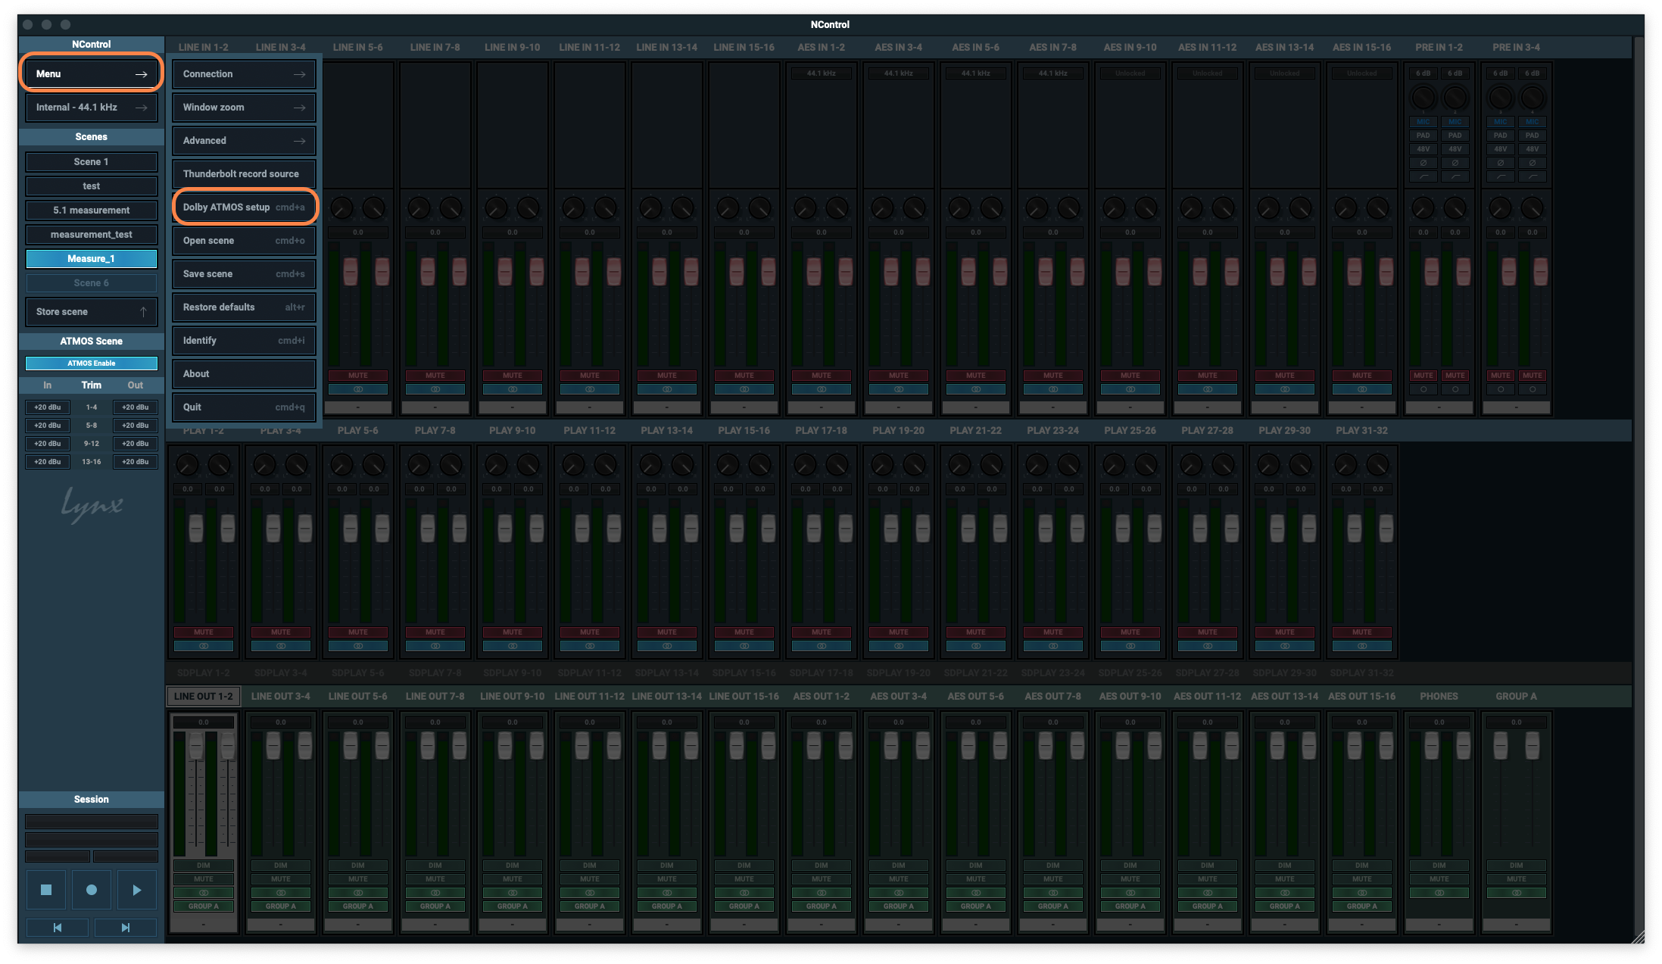This screenshot has height=964, width=1662.
Task: Mute PRE IN channel 1
Action: 1423,376
